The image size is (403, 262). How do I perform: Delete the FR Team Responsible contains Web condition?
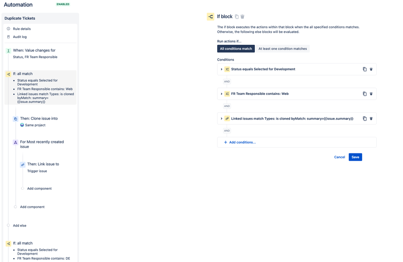click(371, 93)
